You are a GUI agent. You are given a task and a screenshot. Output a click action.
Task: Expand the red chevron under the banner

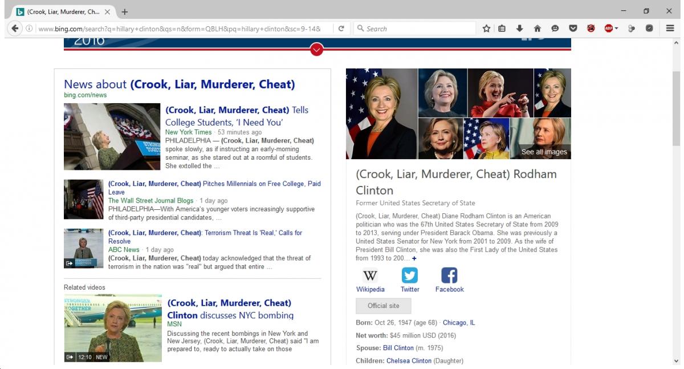(317, 50)
